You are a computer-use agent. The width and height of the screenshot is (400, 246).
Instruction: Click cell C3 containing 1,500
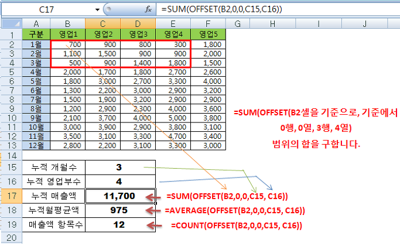click(103, 53)
